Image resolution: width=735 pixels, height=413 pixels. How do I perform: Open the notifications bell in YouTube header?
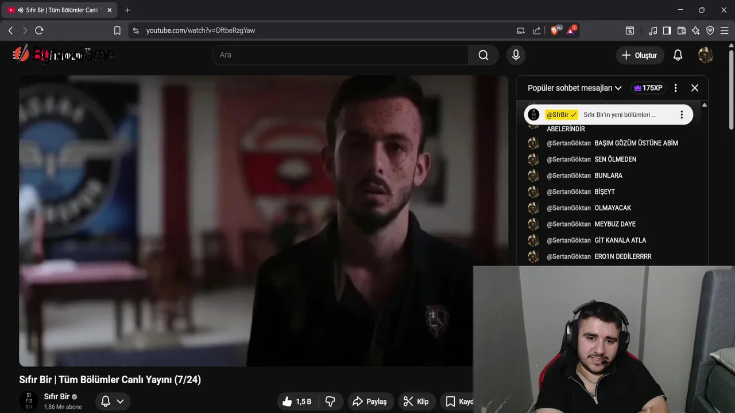(678, 55)
